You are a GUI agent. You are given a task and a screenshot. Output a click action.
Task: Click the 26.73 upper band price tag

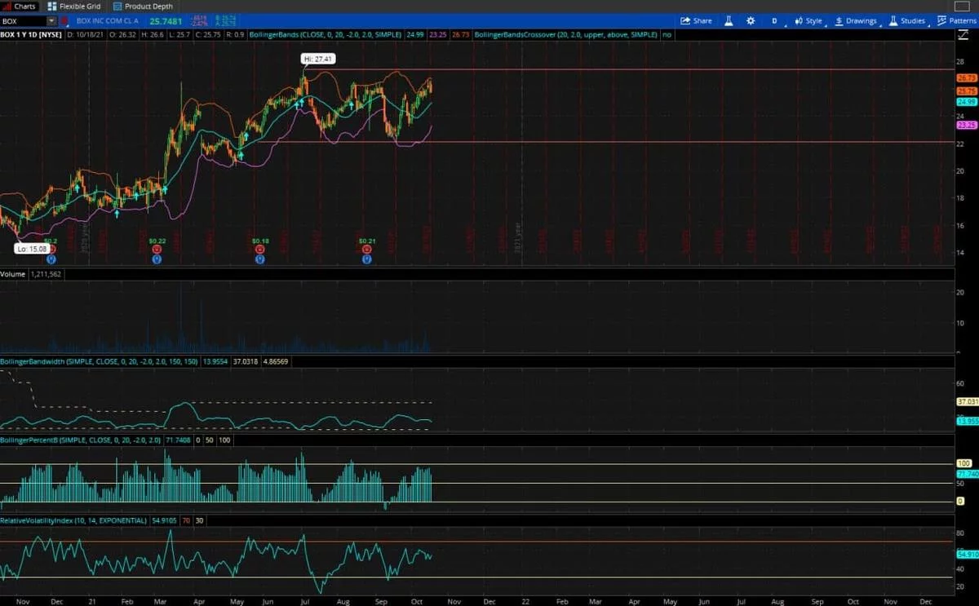click(x=967, y=79)
